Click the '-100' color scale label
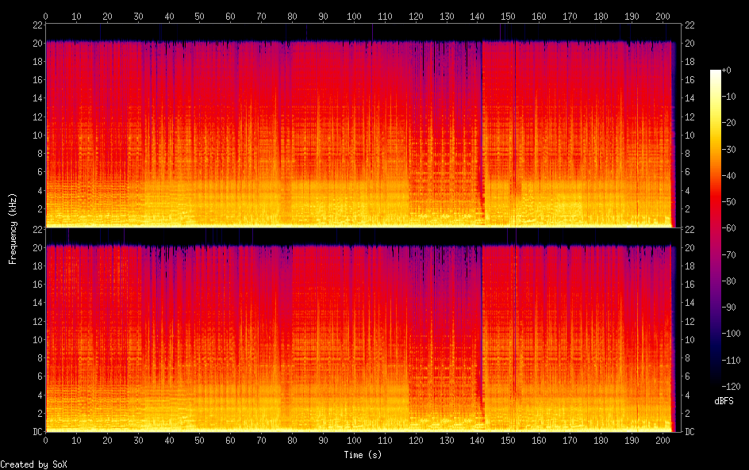The width and height of the screenshot is (749, 470). pyautogui.click(x=731, y=334)
